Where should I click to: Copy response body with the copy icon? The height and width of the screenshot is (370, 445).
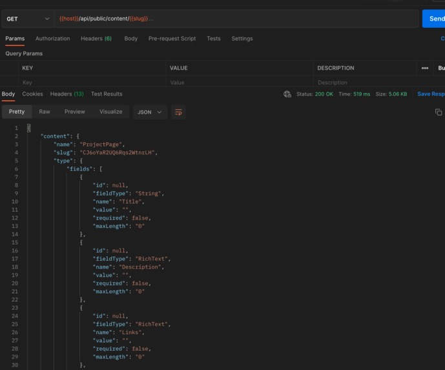[x=438, y=112]
